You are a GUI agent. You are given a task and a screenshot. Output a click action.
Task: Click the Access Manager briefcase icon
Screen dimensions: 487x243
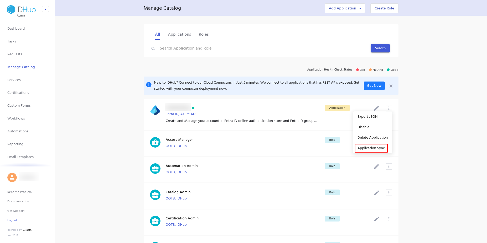pos(155,142)
